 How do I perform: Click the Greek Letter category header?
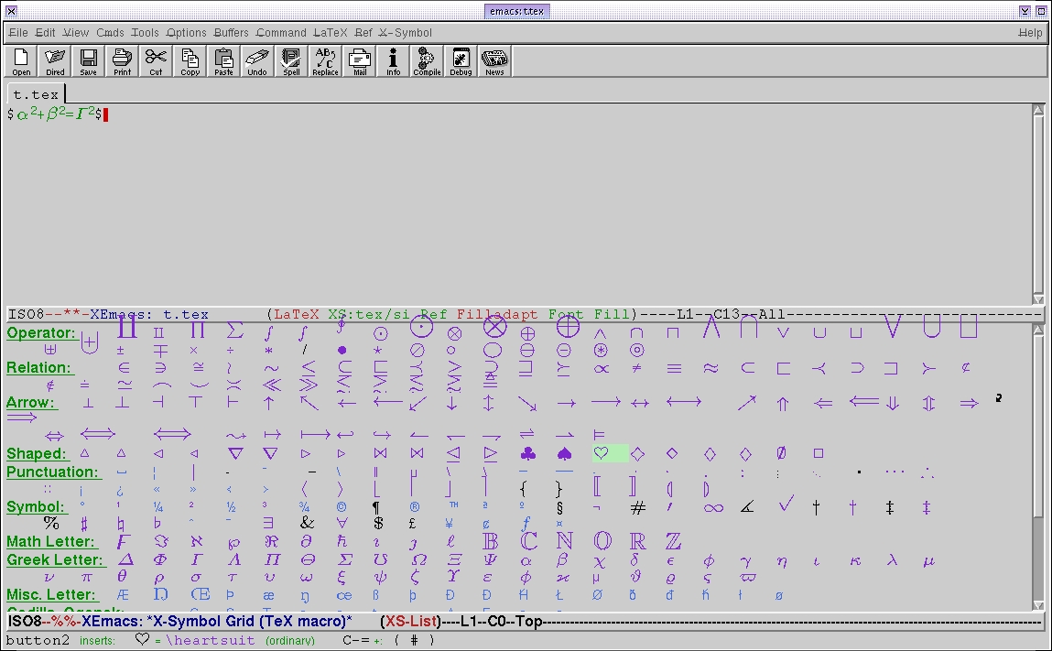pos(55,559)
